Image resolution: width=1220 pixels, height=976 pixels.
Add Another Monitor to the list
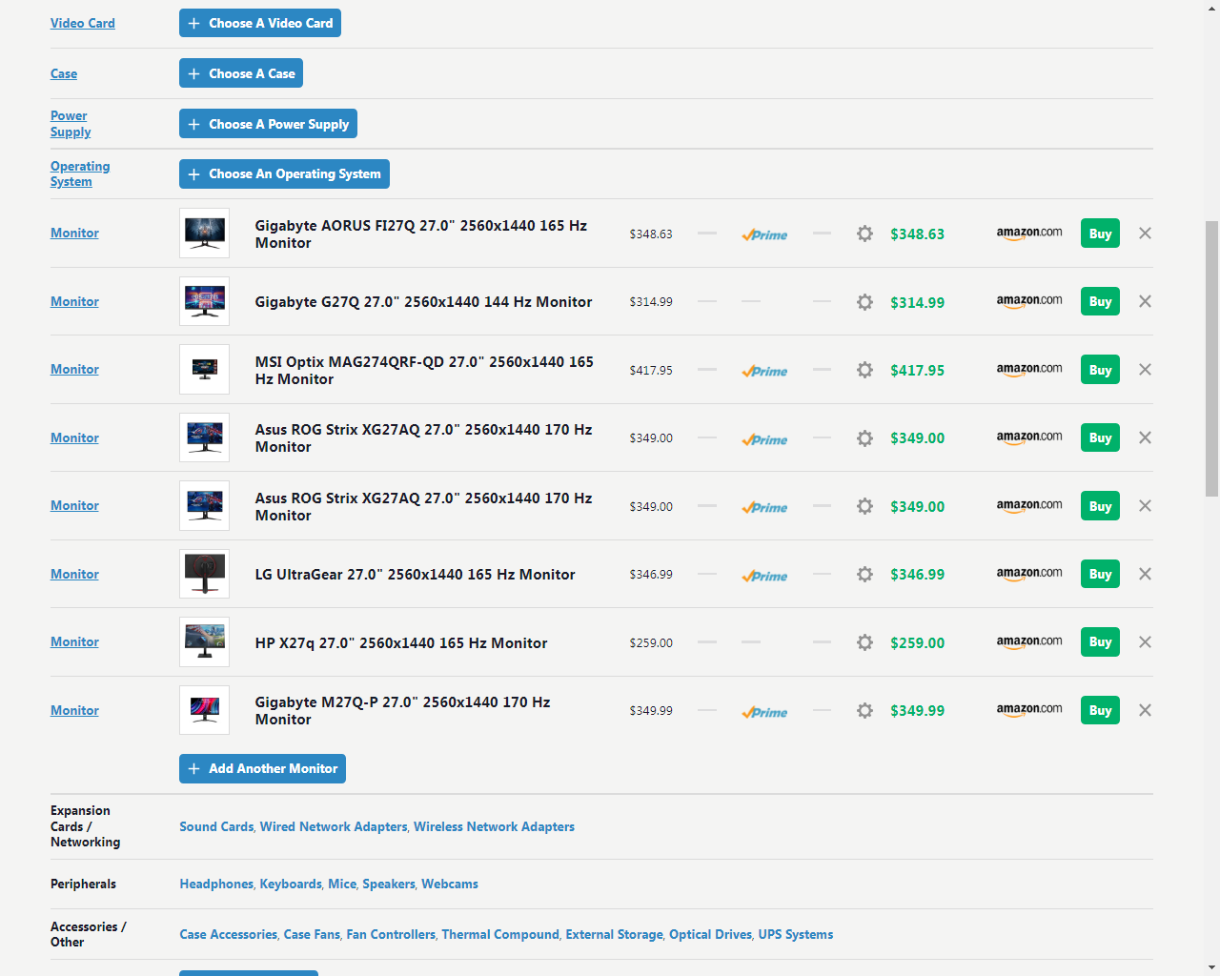coord(262,768)
